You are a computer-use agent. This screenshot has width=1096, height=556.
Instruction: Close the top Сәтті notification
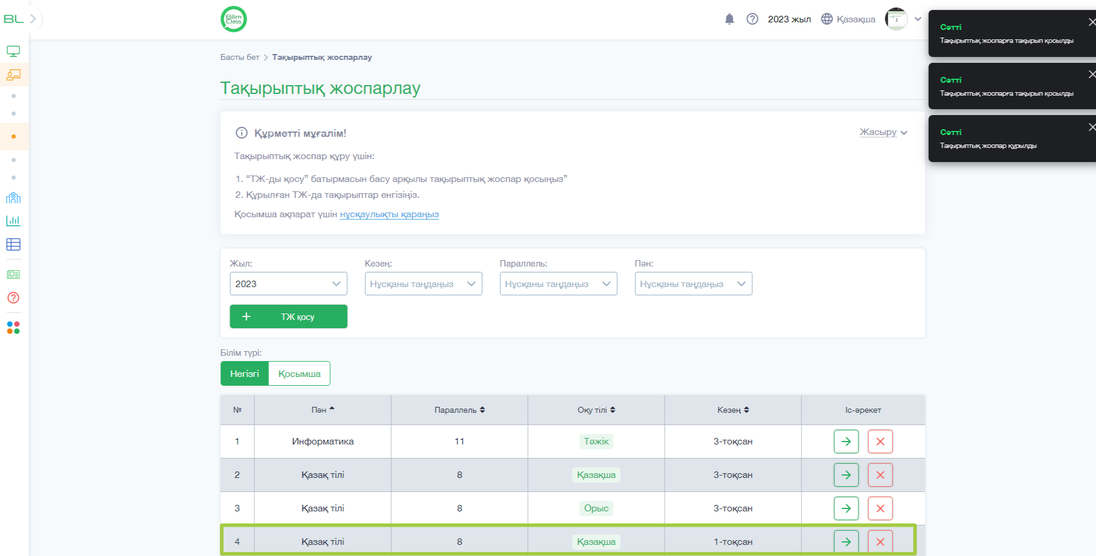click(x=1091, y=22)
